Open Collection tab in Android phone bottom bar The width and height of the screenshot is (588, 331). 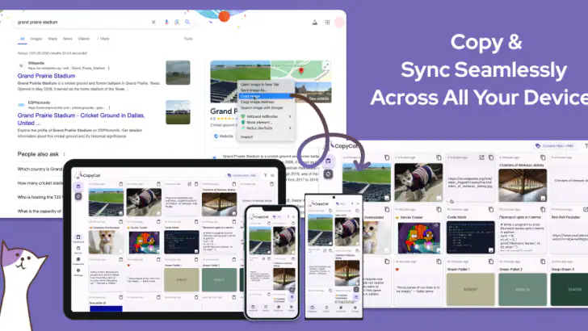[341, 309]
